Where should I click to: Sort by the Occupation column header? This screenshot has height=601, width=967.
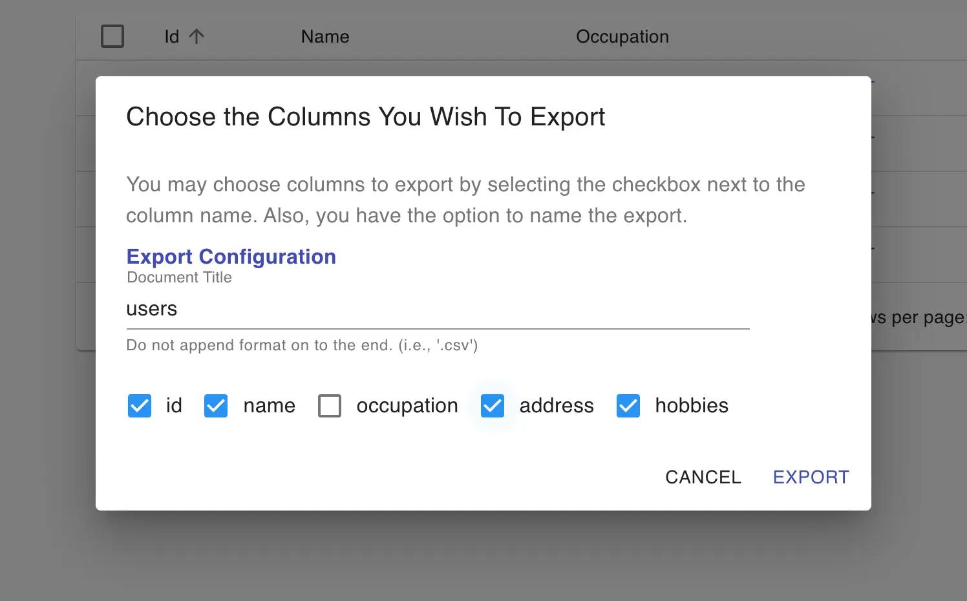pos(622,36)
